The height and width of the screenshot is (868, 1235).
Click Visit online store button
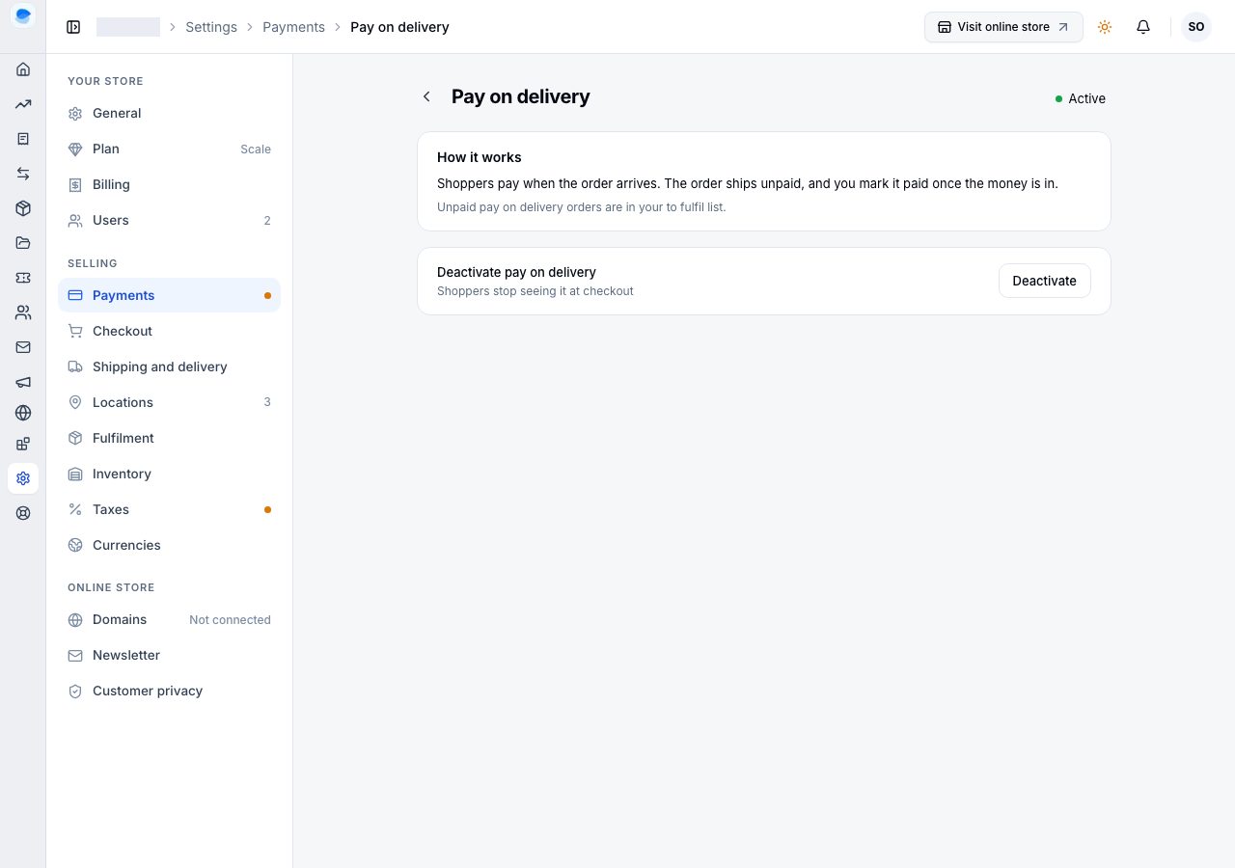coord(1003,27)
